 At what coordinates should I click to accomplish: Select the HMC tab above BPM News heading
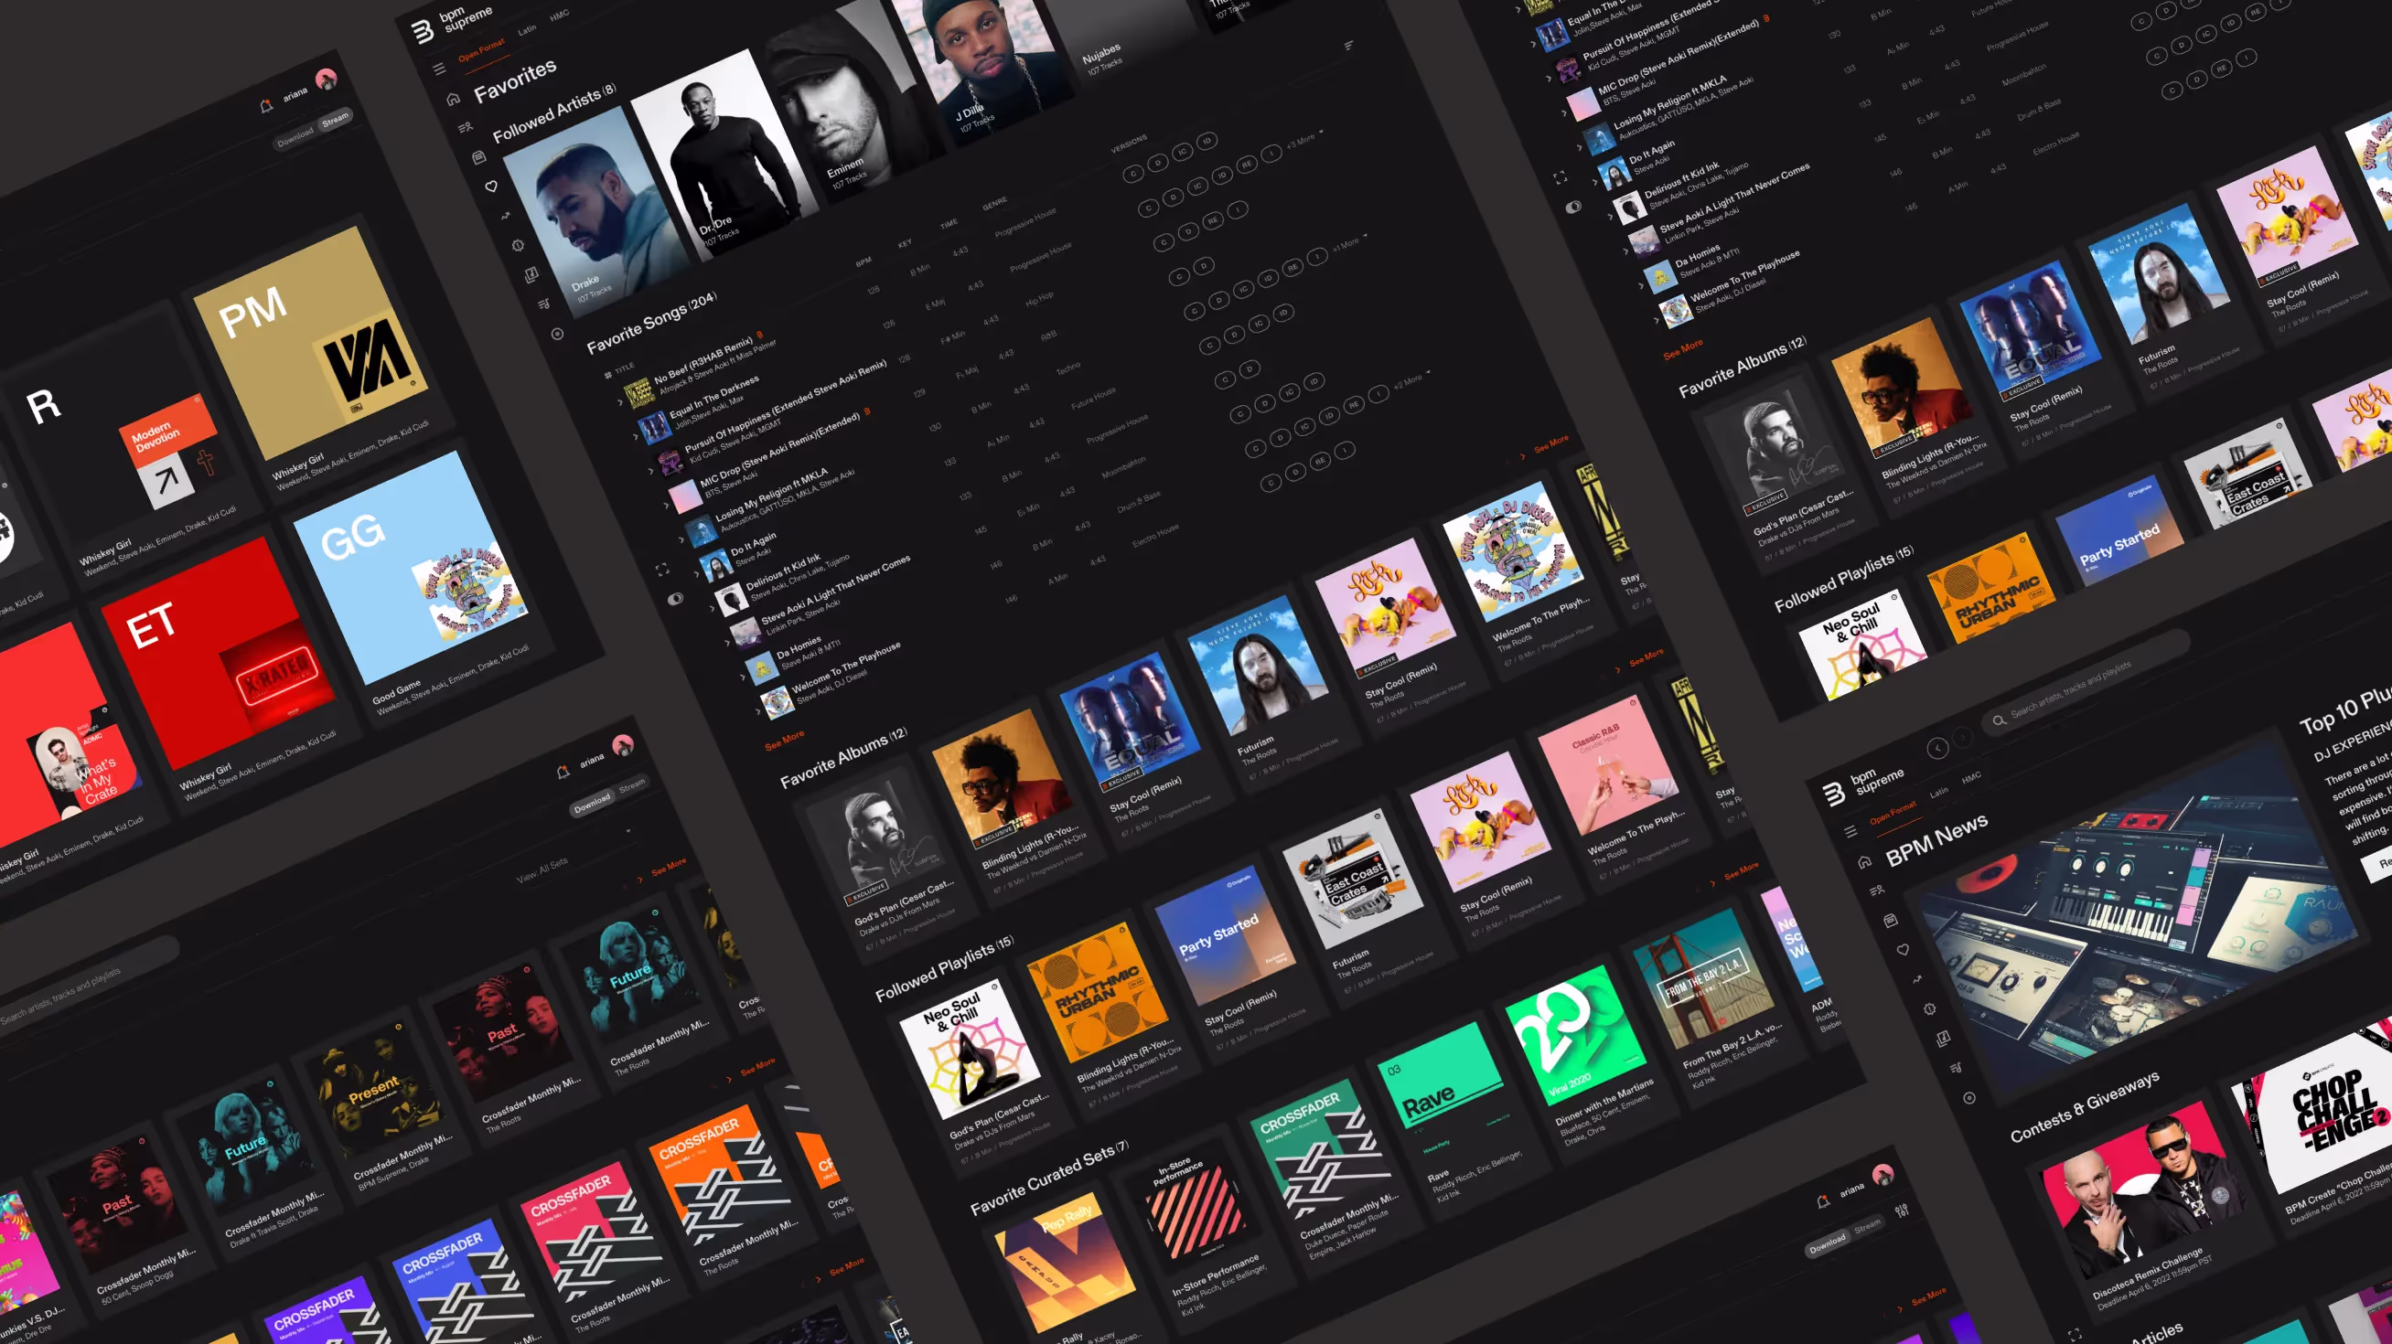tap(1970, 777)
